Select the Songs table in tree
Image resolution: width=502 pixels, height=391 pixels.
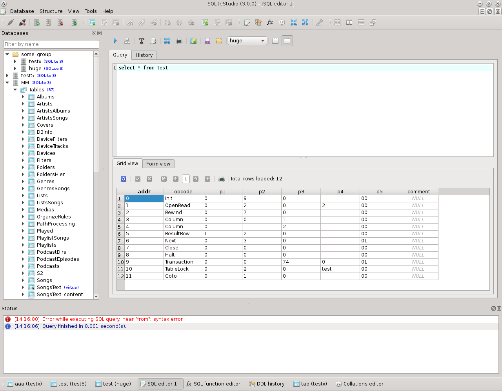tap(44, 280)
